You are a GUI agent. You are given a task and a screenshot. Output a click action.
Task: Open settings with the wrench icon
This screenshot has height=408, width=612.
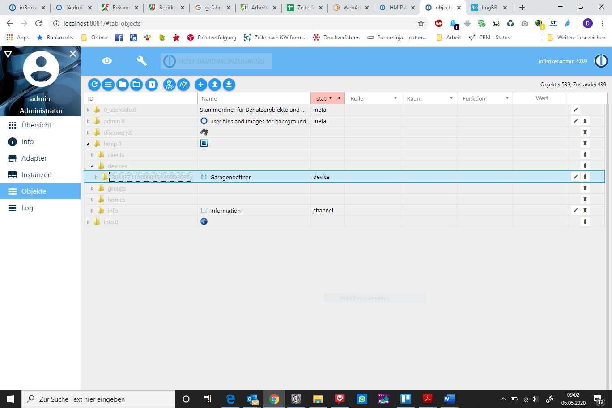click(142, 61)
